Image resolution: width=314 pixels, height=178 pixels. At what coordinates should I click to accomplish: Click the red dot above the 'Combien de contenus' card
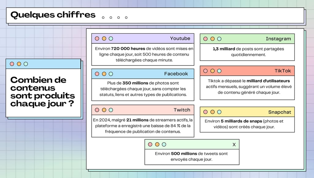click(x=12, y=64)
